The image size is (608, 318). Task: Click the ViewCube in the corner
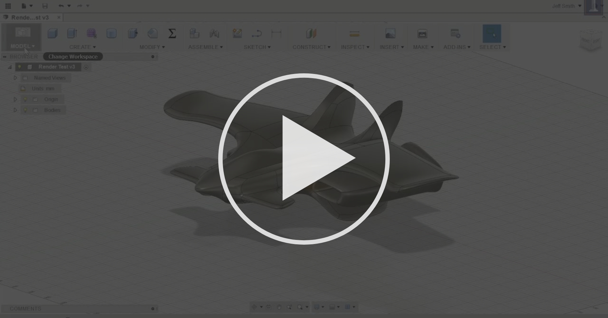591,40
